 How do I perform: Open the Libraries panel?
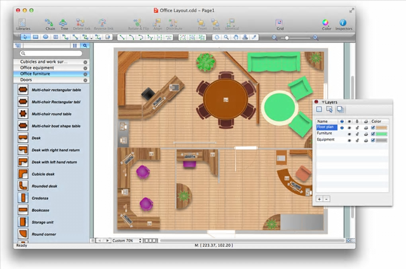coord(23,25)
